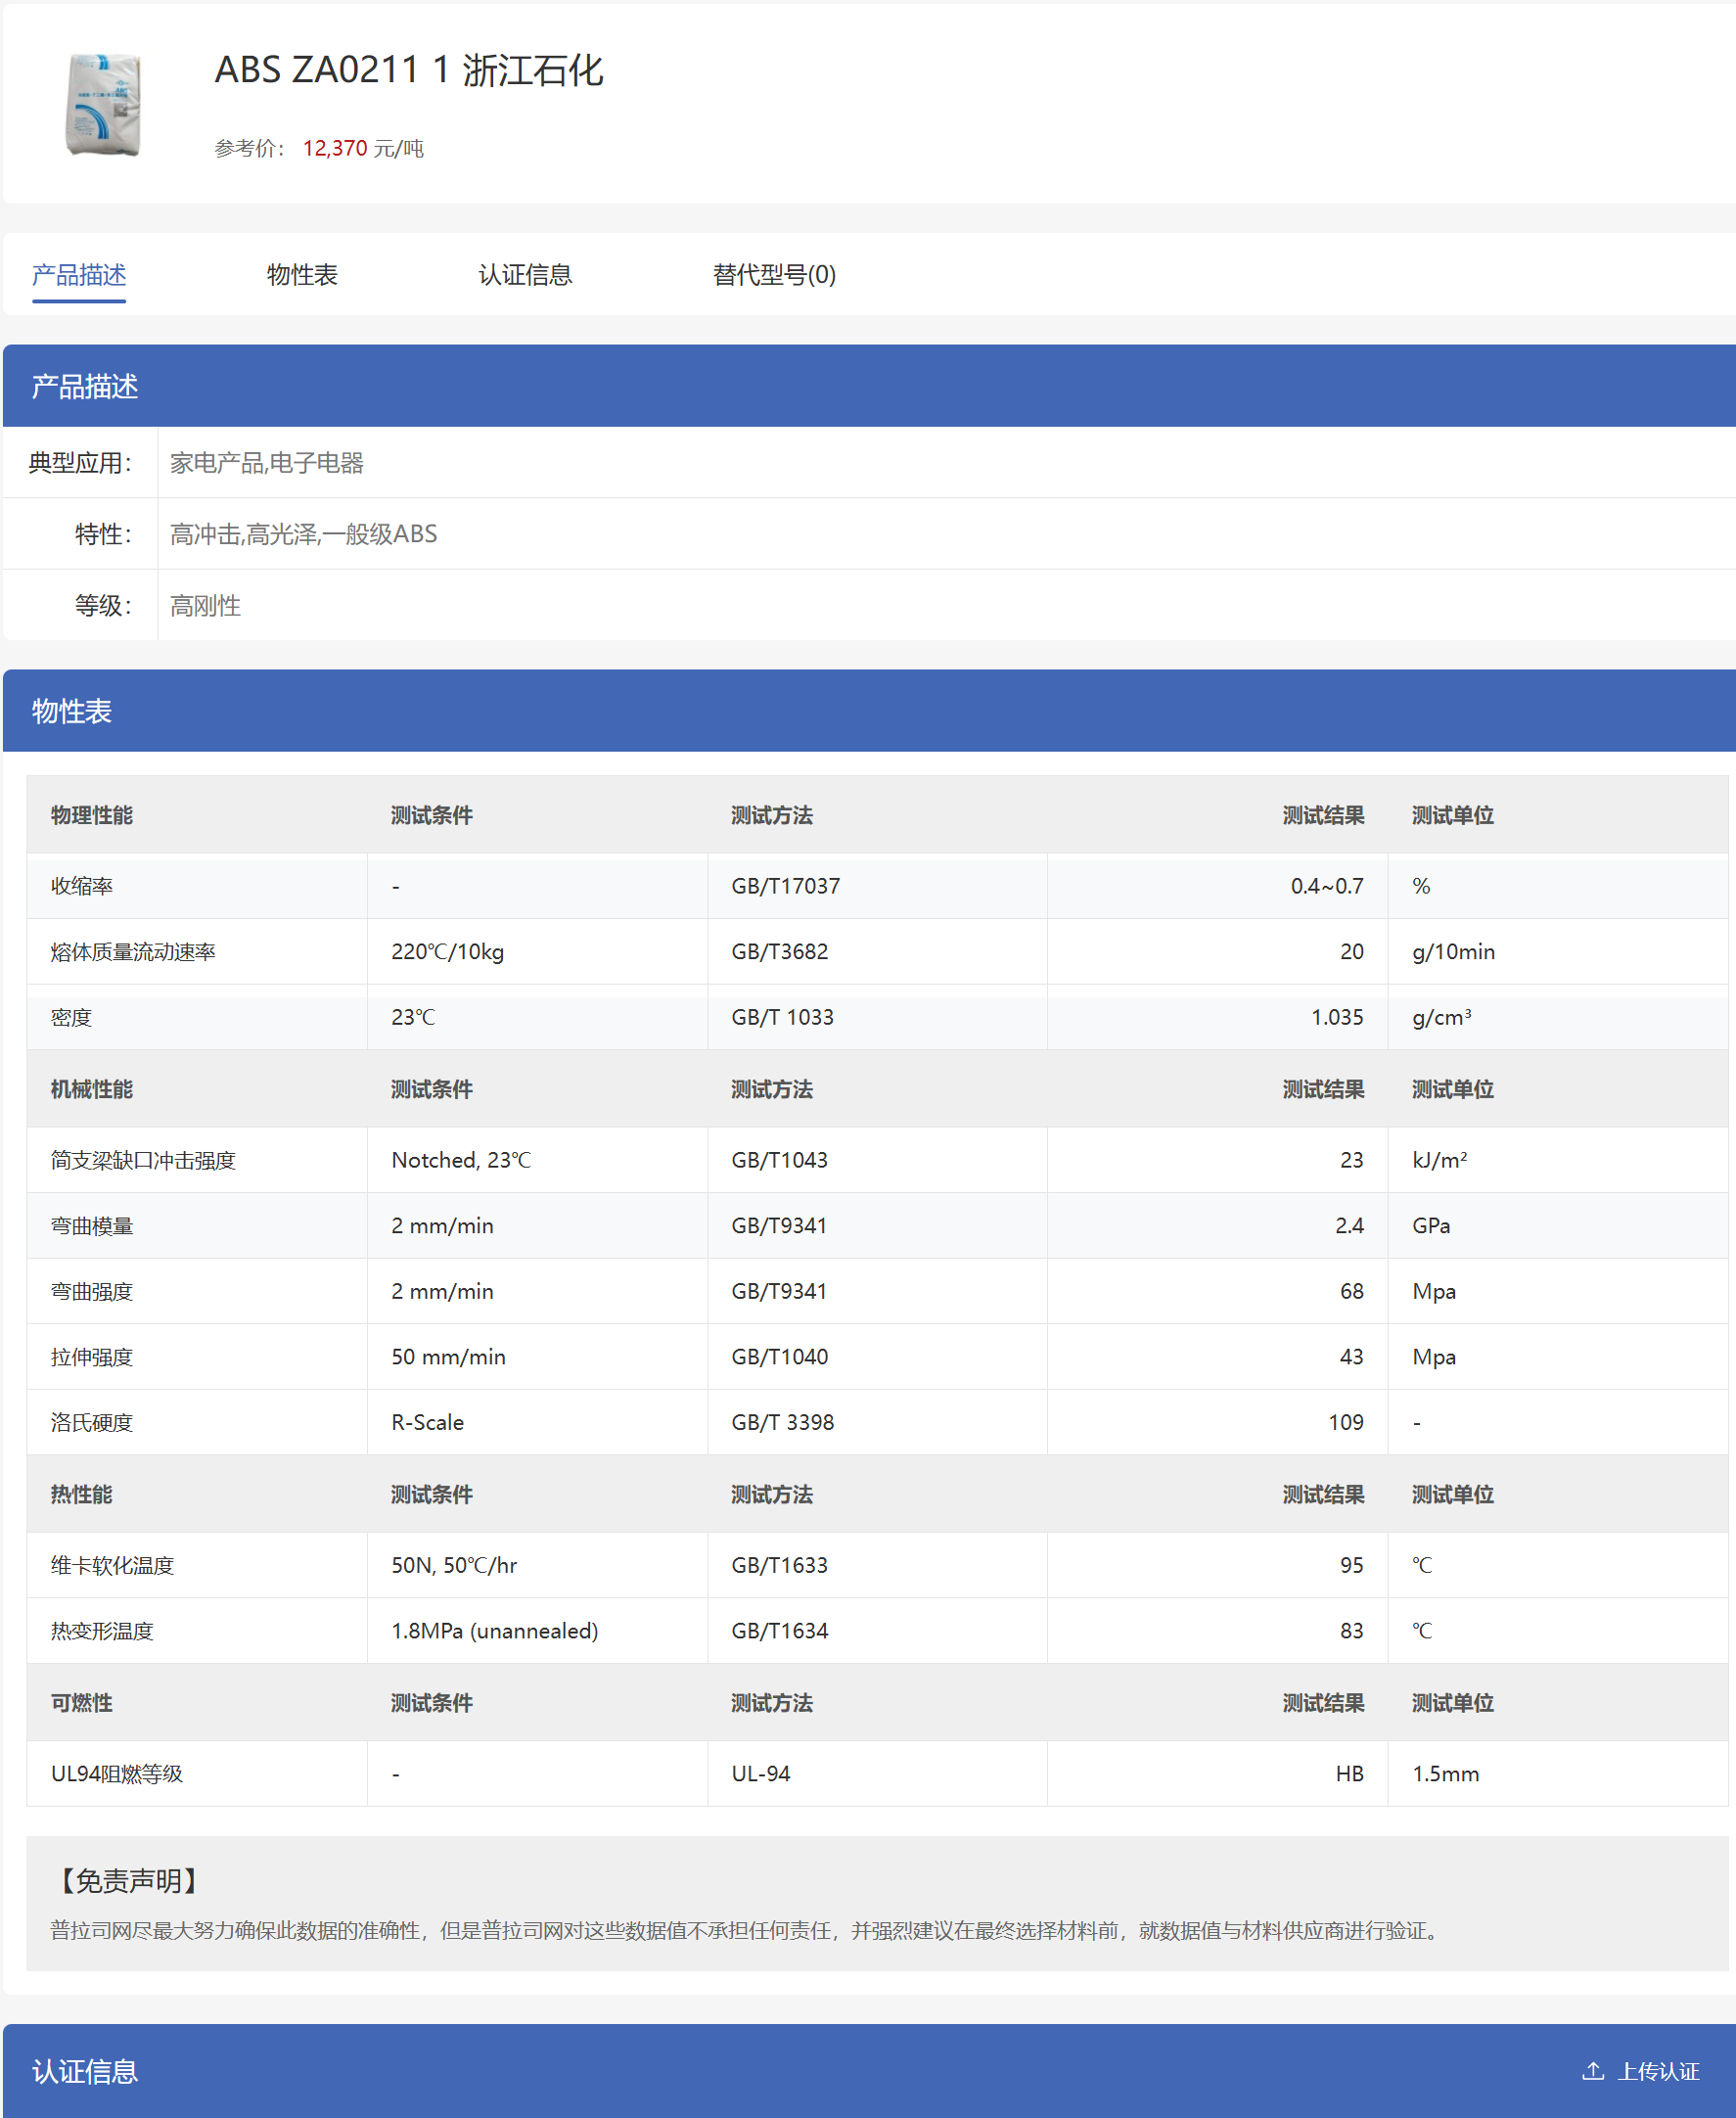1736x2118 pixels.
Task: Select the 弯曲强度 row label
Action: (x=92, y=1292)
